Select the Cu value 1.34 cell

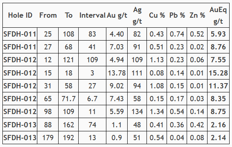pyautogui.click(x=157, y=112)
